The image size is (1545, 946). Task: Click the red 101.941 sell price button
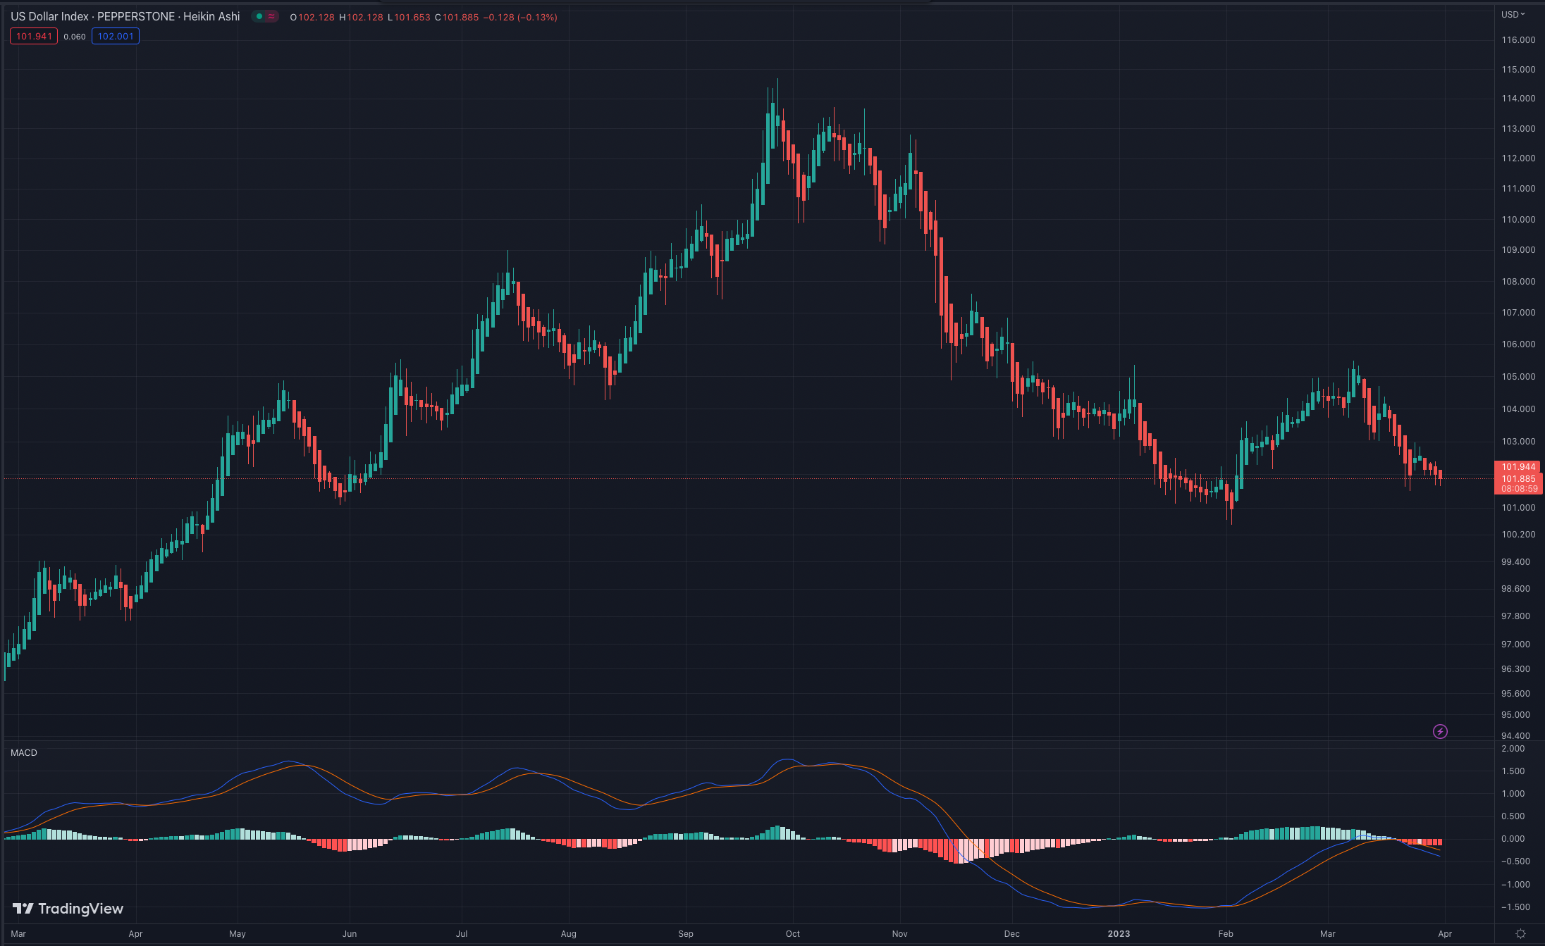[x=34, y=37]
